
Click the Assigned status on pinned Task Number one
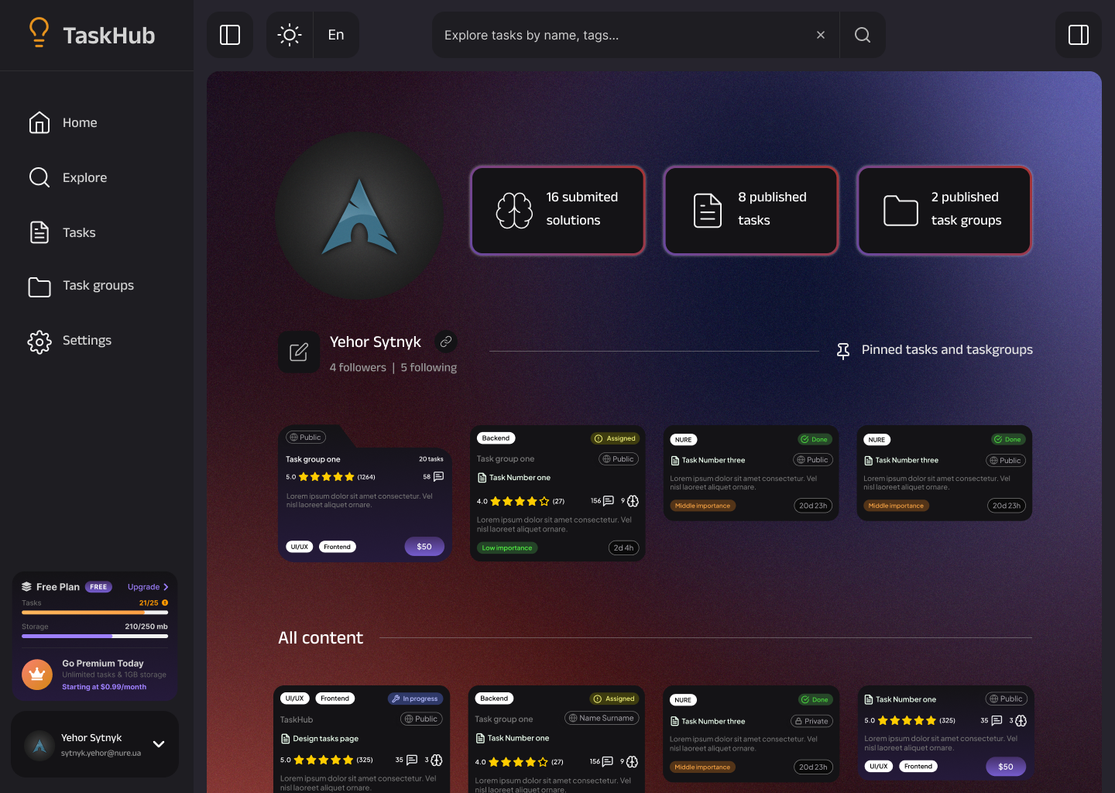[616, 438]
